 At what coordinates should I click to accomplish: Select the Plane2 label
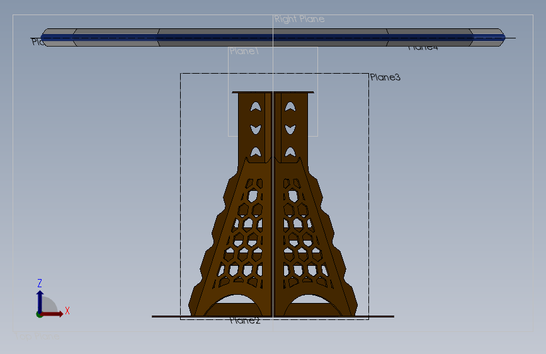point(245,321)
